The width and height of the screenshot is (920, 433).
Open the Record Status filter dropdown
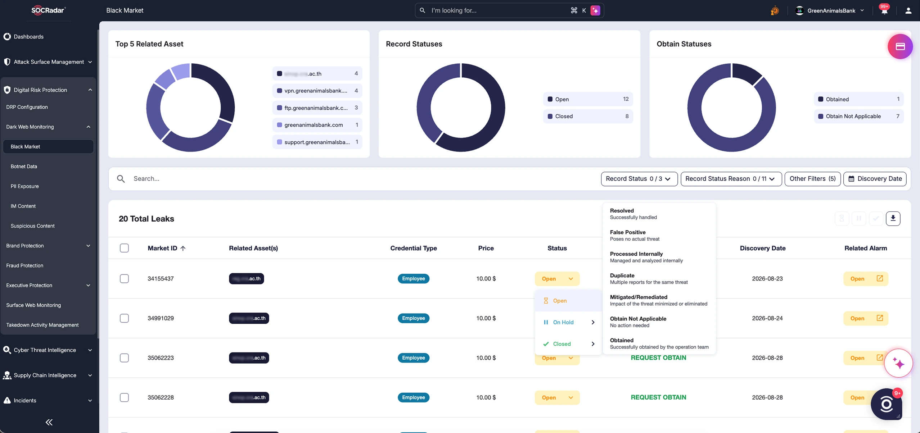pos(639,179)
